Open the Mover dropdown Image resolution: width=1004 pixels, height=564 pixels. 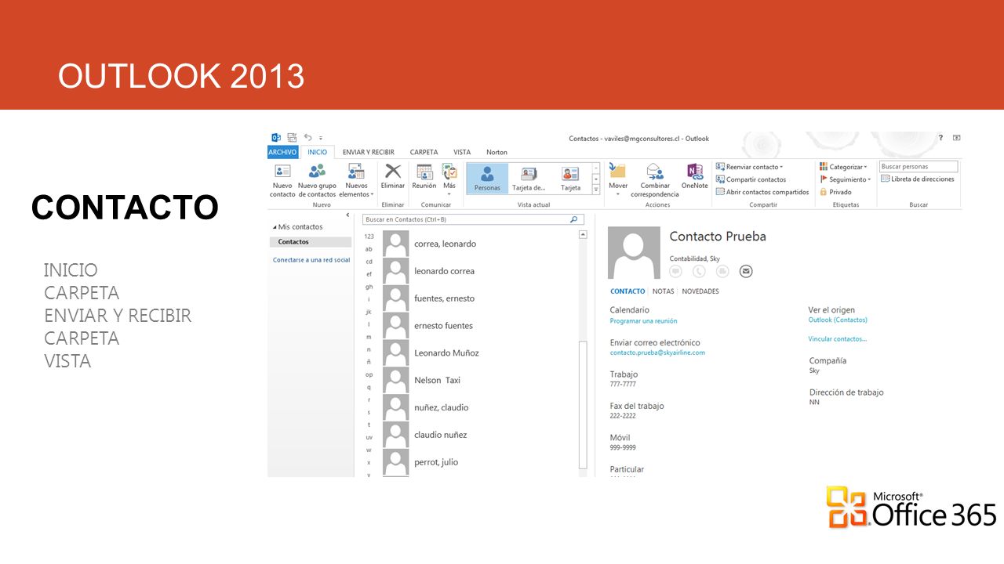[x=618, y=180]
